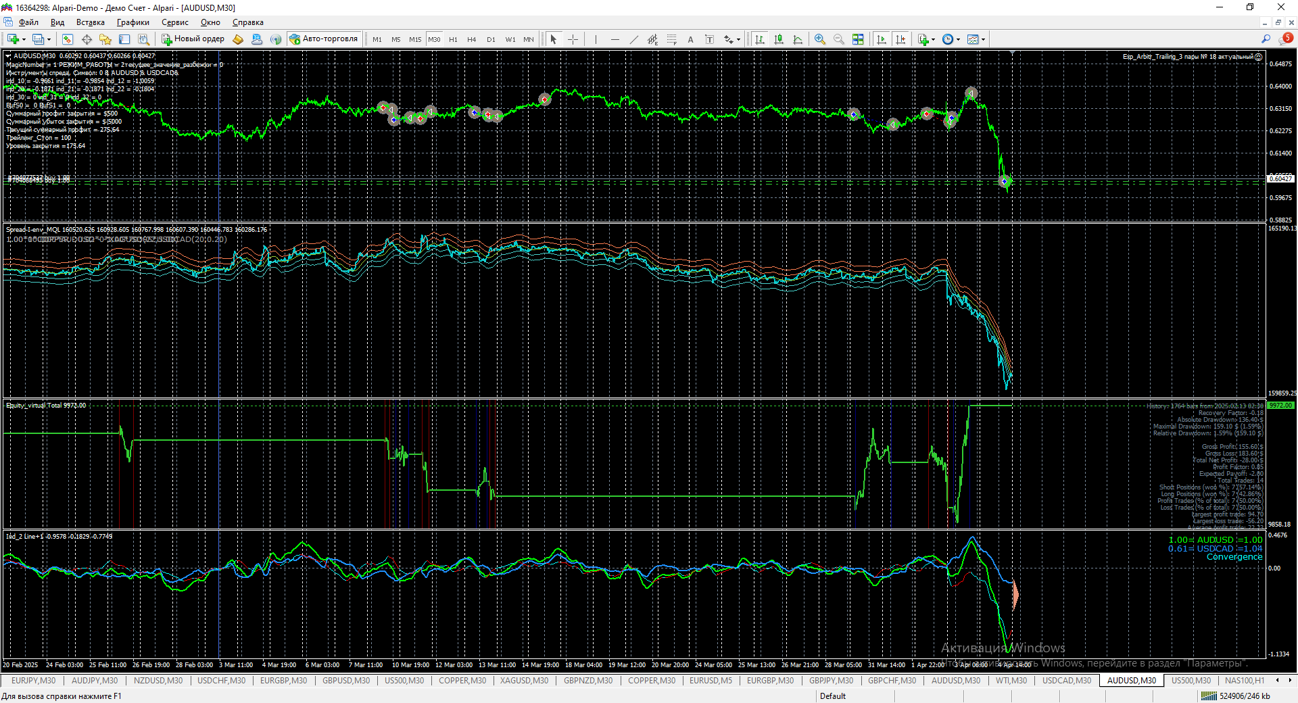
Task: Select the trendline drawing tool
Action: (633, 39)
